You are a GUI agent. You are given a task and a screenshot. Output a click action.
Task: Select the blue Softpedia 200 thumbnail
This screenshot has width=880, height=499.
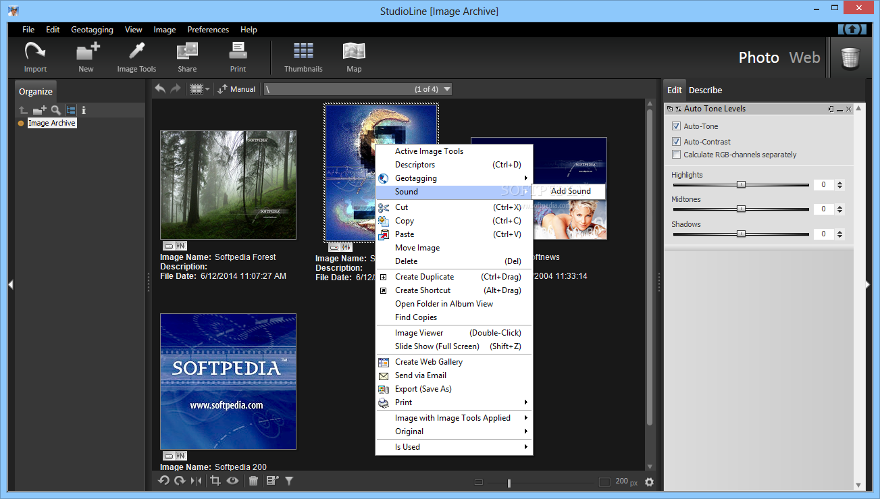click(x=228, y=382)
